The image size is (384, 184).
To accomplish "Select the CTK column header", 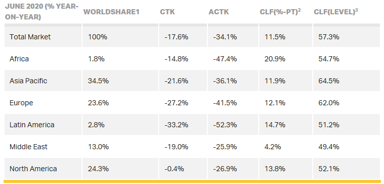I will (x=167, y=12).
